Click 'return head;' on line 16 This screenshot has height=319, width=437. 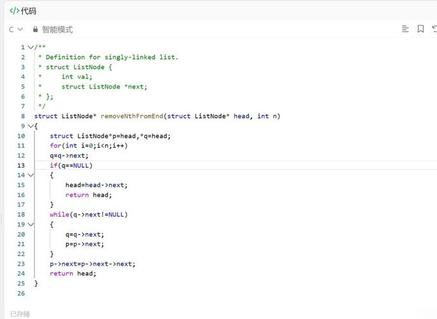click(89, 195)
